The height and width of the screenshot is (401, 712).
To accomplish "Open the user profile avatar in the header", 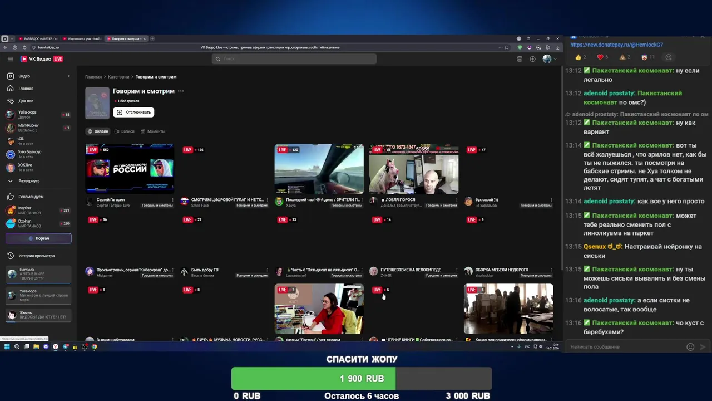I will pyautogui.click(x=547, y=59).
